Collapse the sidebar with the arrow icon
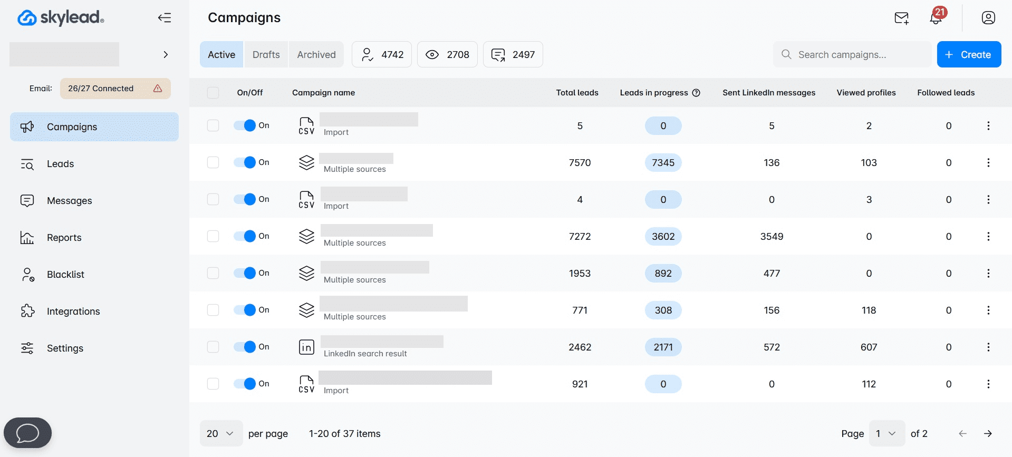The image size is (1012, 457). pos(165,18)
